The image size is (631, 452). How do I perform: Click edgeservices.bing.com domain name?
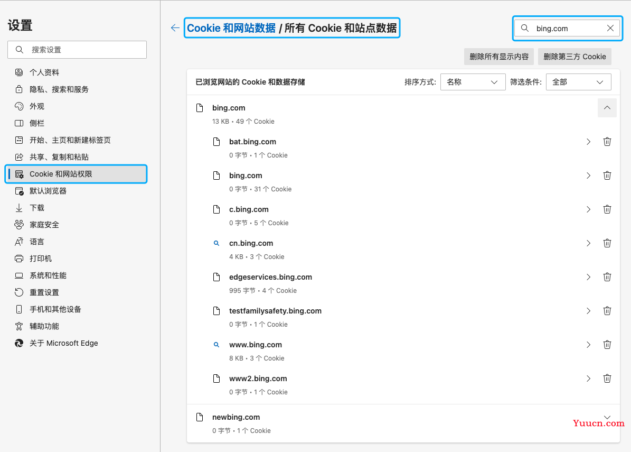270,277
